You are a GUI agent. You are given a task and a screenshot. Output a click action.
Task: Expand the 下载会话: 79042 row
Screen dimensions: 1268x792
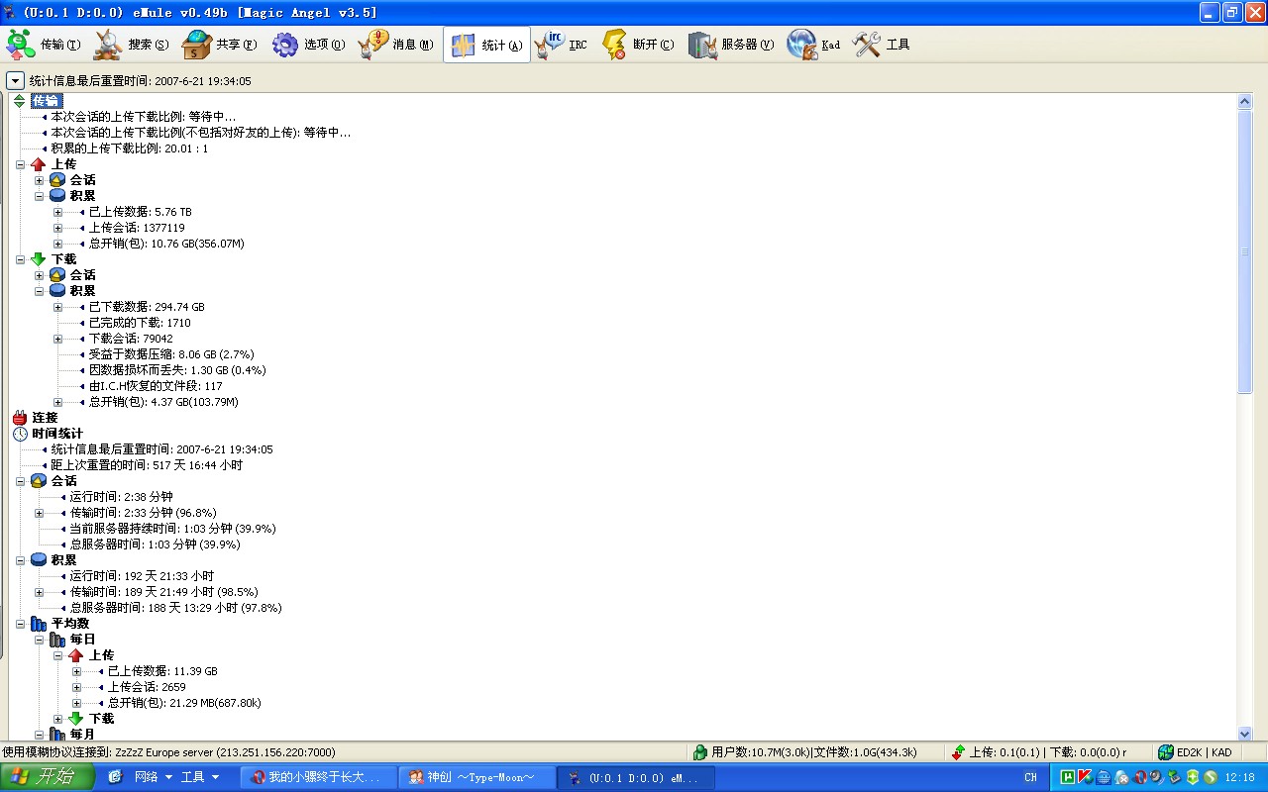(x=57, y=339)
